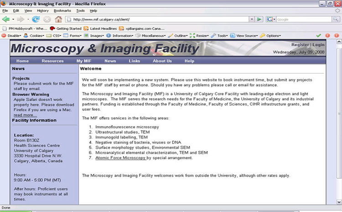Click the Google search engine icon

[270, 19]
